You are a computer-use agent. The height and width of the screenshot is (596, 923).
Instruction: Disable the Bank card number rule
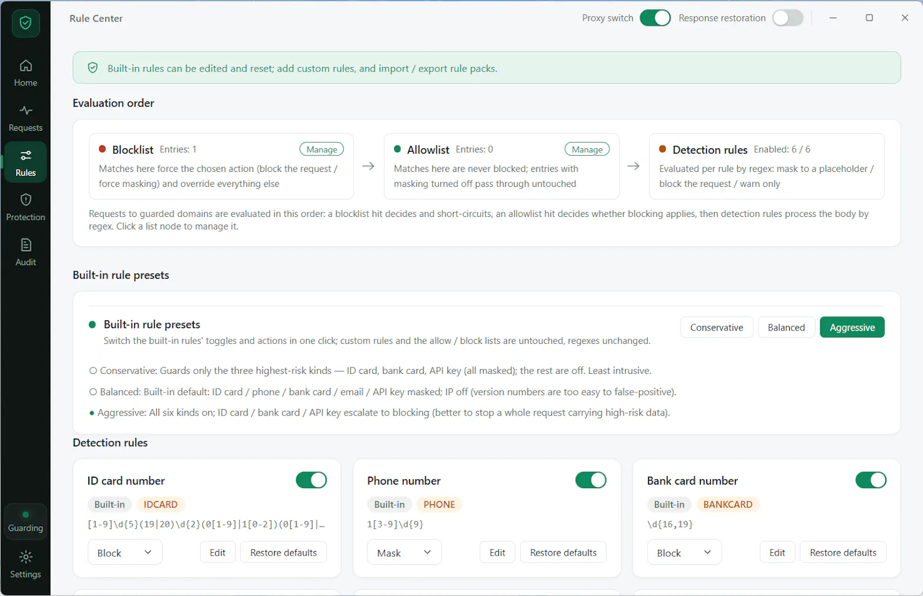coord(871,480)
